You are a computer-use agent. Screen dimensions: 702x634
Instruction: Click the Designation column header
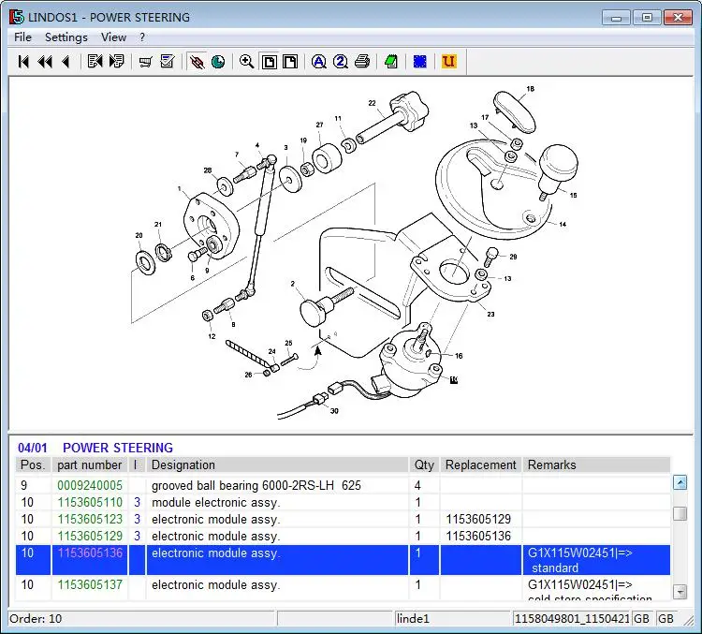[x=183, y=465]
